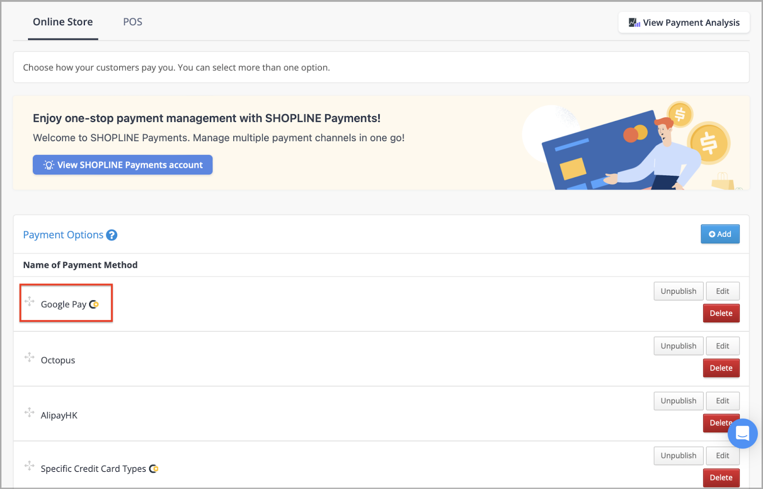Open the Payment Options heading link
763x489 pixels.
[63, 235]
